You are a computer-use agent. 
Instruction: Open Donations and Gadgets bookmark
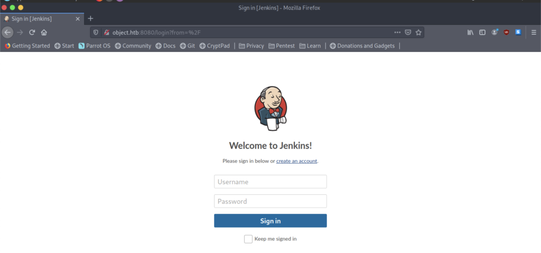coord(362,46)
